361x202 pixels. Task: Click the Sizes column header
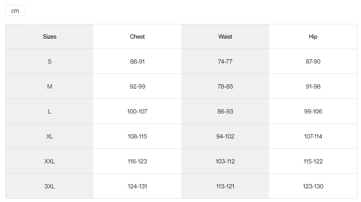(x=49, y=37)
